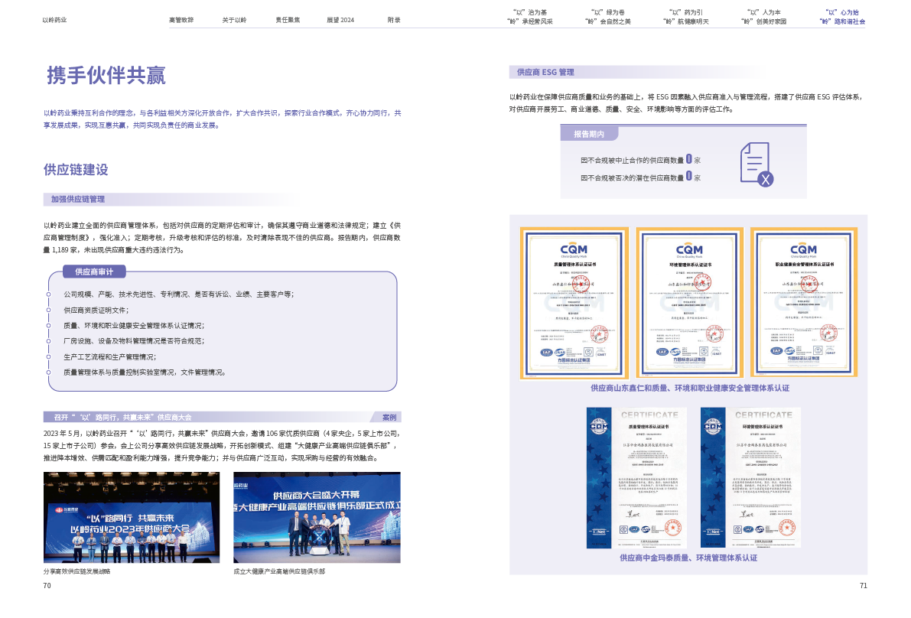Image resolution: width=911 pixels, height=618 pixels.
Task: Click the page number 71
Action: 863,586
